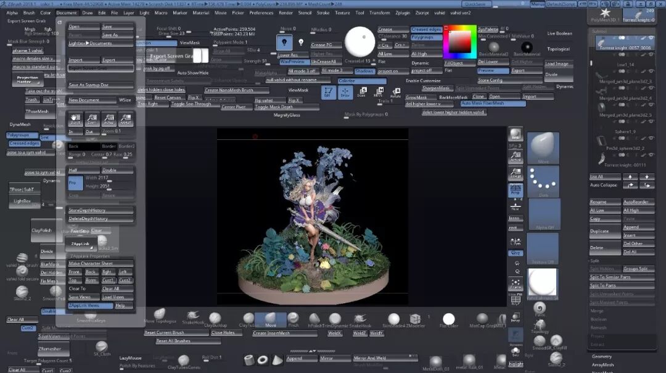Expand the Split section header
The height and width of the screenshot is (373, 666).
click(595, 260)
